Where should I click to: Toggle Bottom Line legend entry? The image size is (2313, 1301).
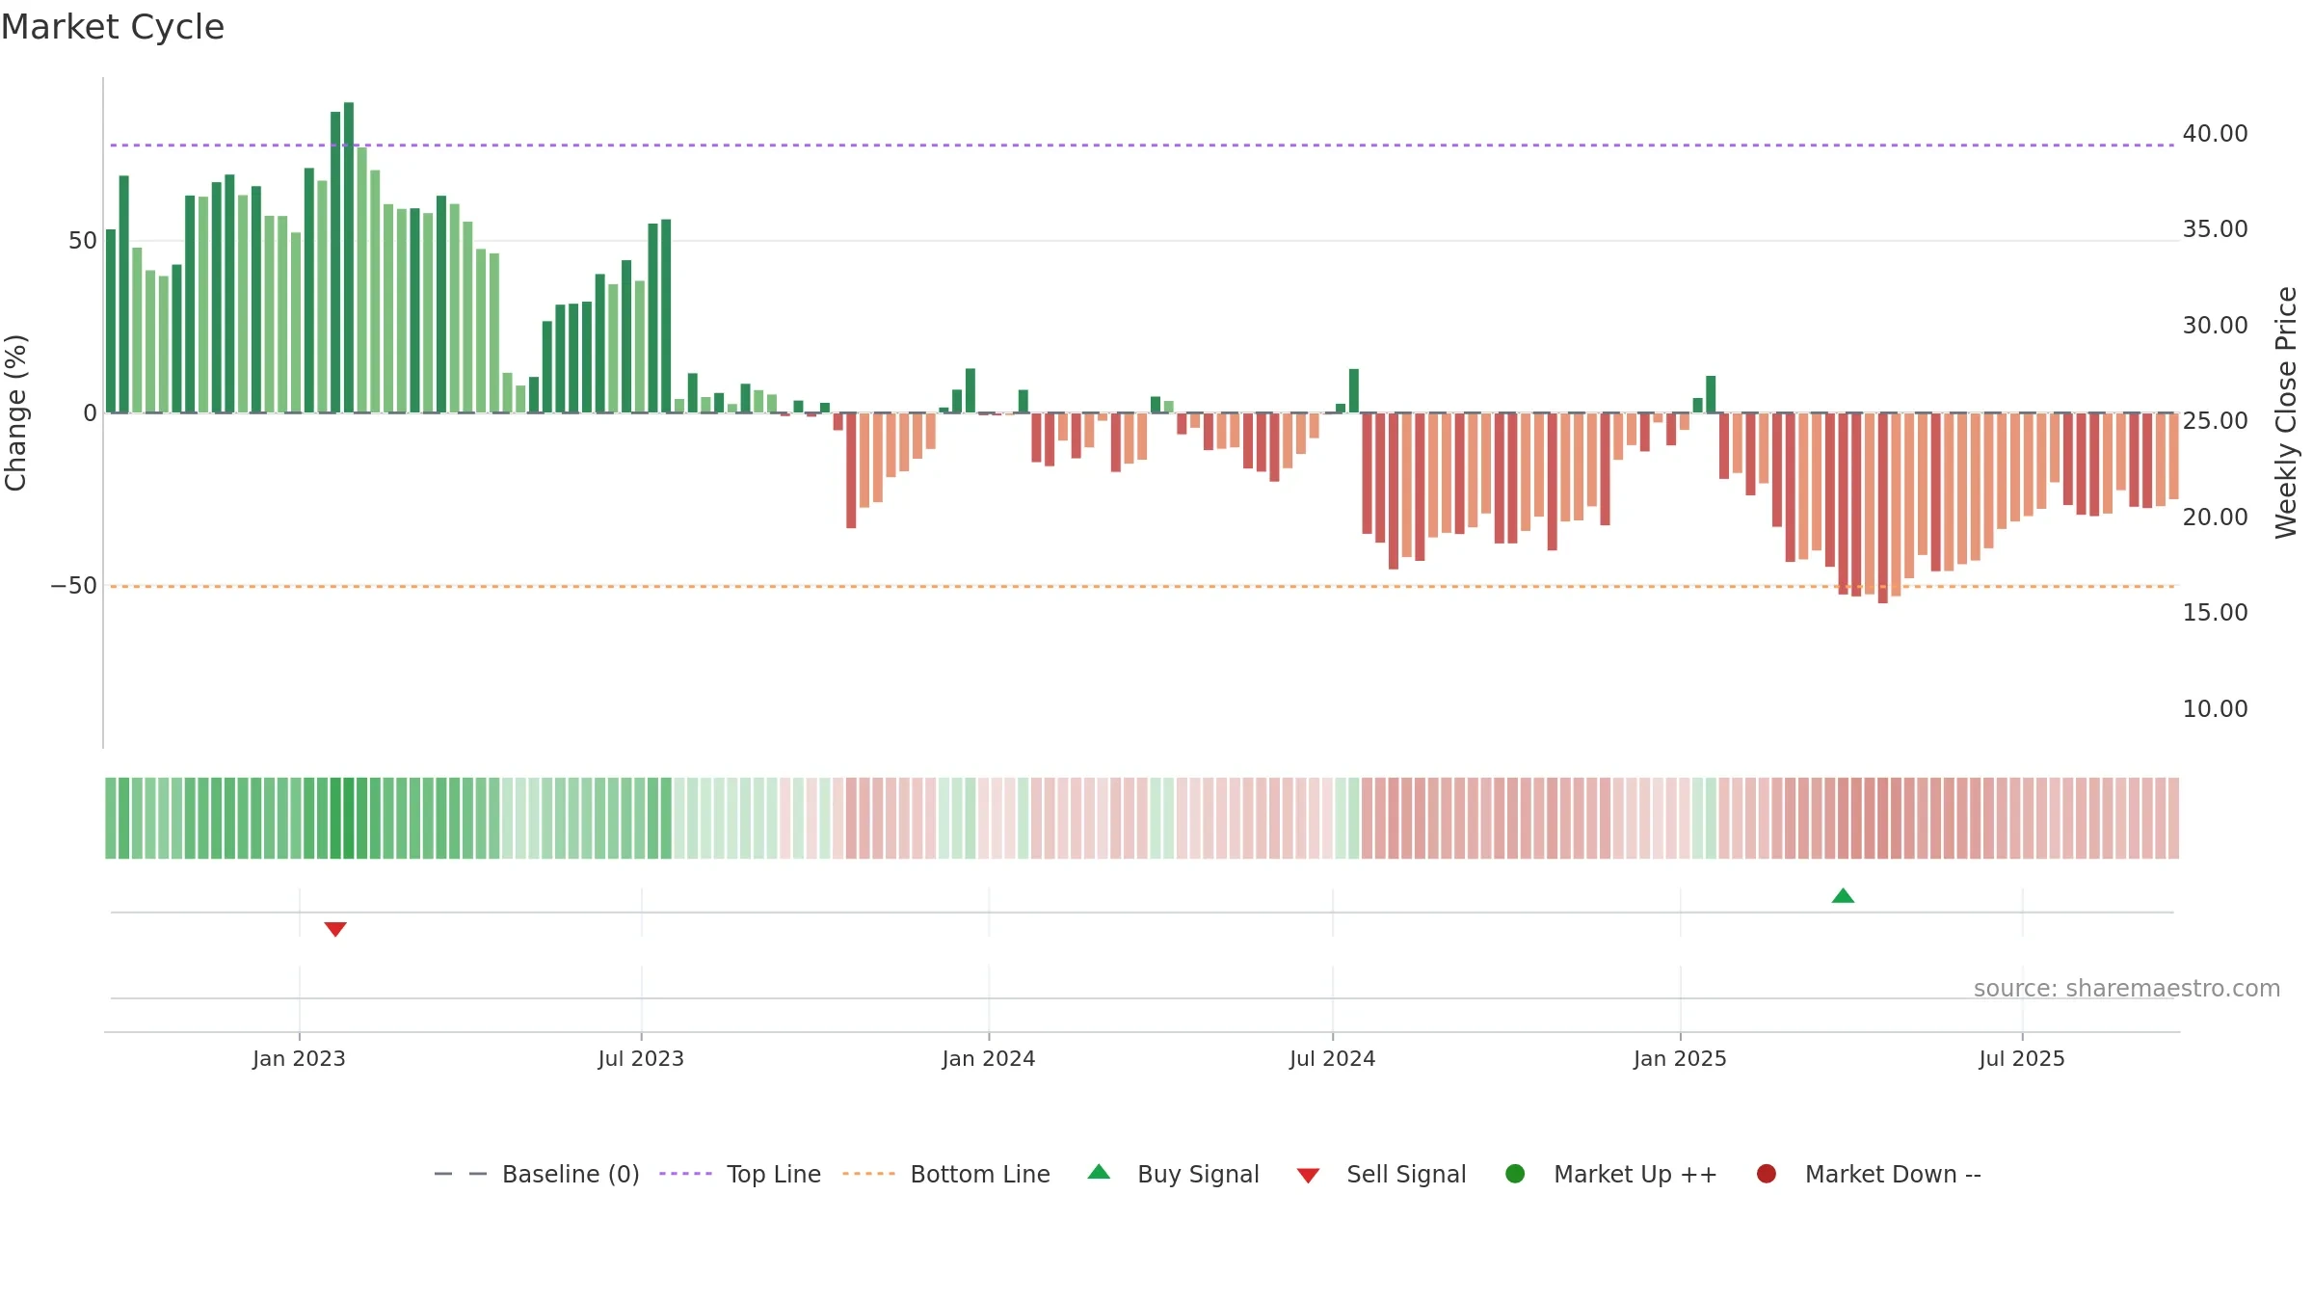tap(946, 1174)
